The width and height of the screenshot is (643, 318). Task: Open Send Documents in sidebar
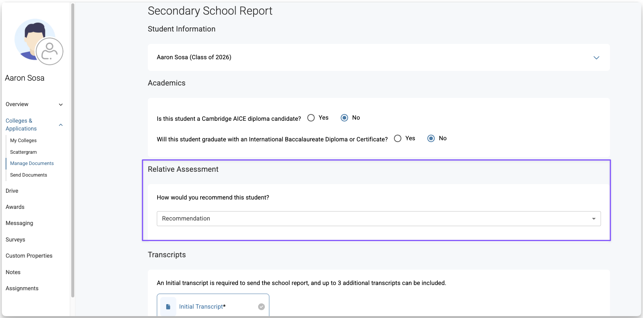[29, 175]
